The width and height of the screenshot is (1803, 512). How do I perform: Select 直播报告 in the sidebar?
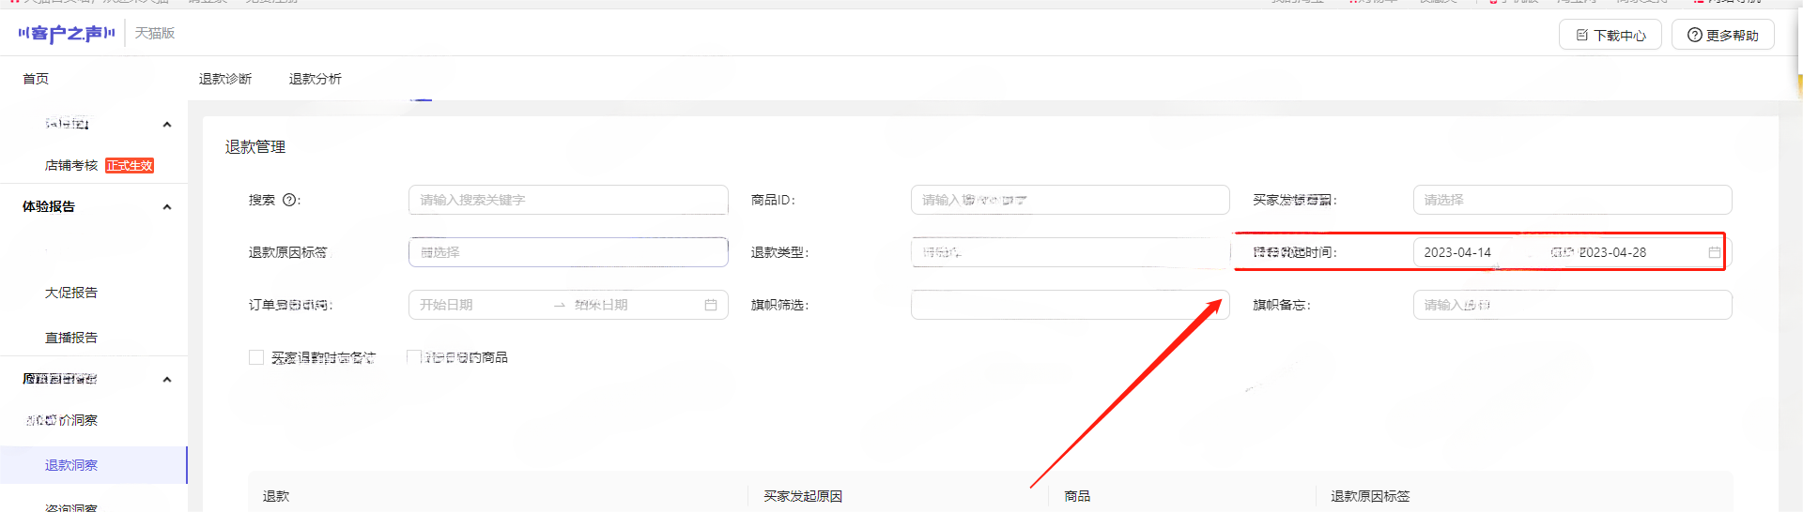tap(71, 338)
